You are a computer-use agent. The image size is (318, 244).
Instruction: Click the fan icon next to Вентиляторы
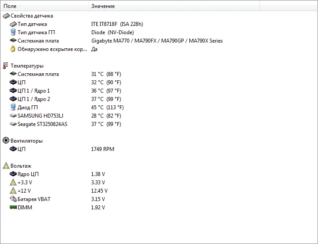6,140
